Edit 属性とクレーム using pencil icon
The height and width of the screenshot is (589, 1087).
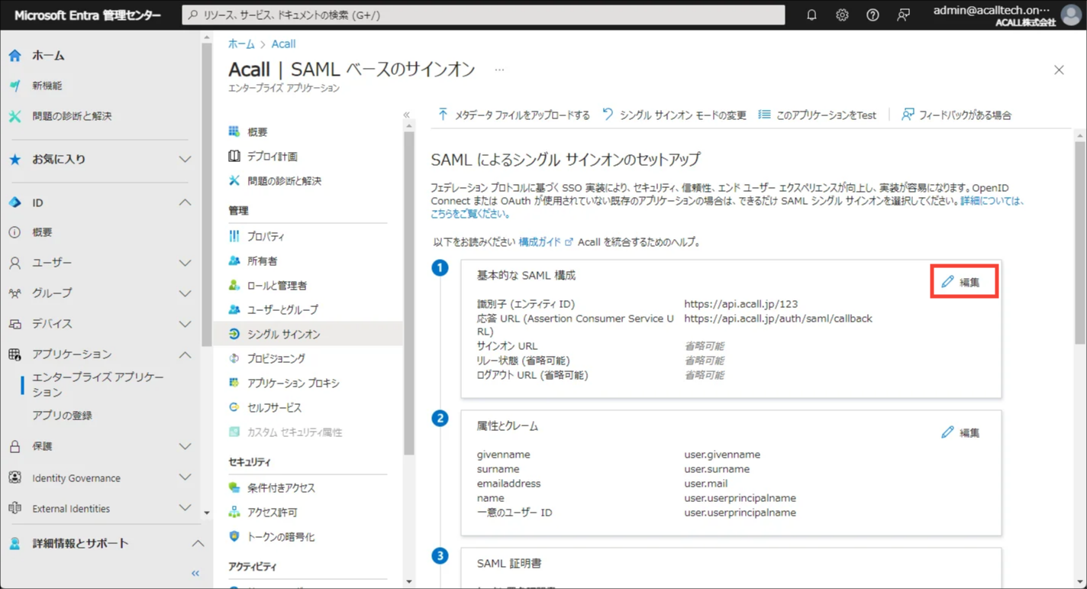click(x=960, y=432)
